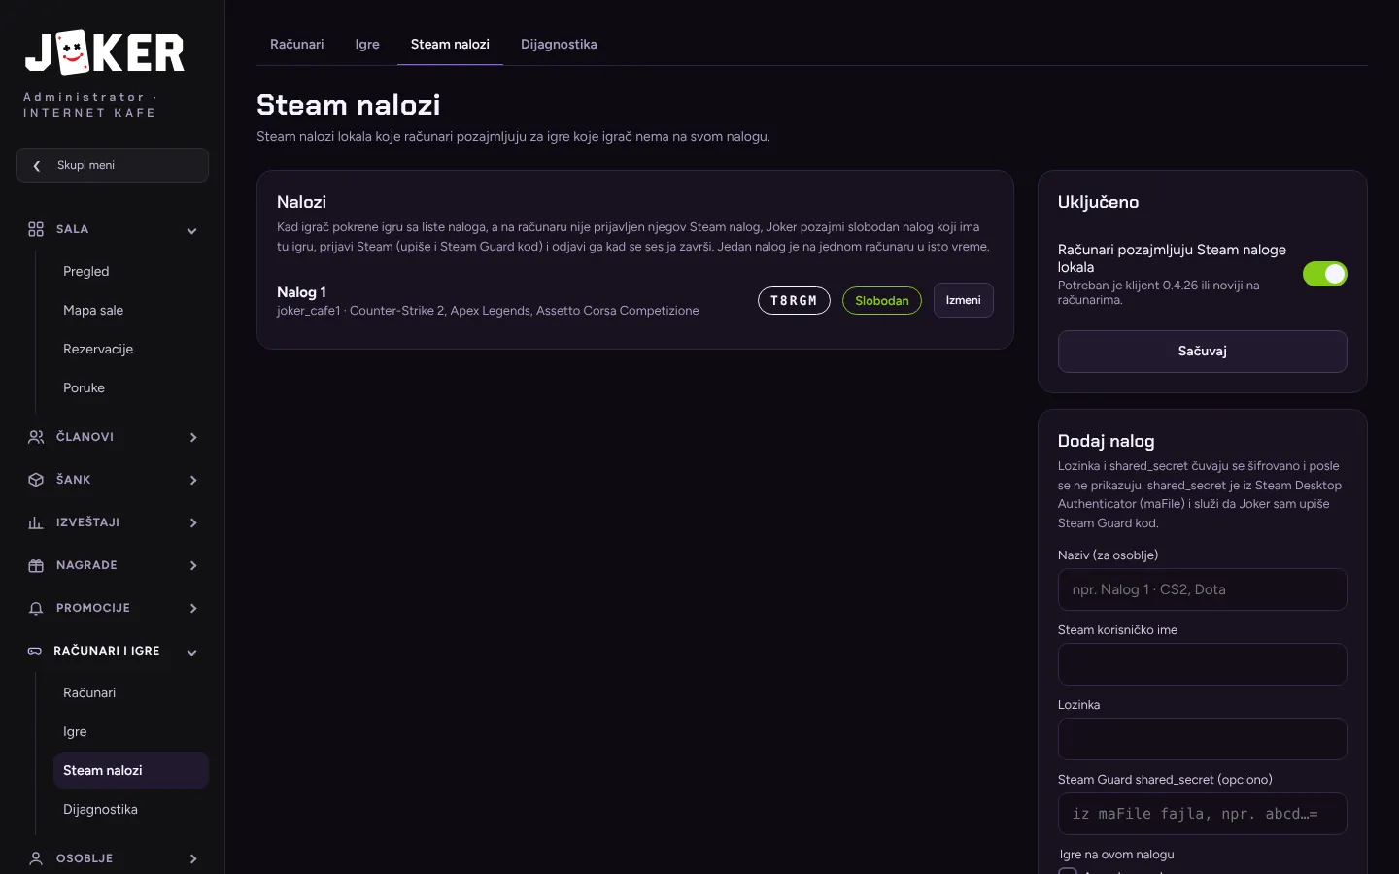The width and height of the screenshot is (1399, 874).
Task: Click the Nagrade gift icon
Action: click(36, 565)
